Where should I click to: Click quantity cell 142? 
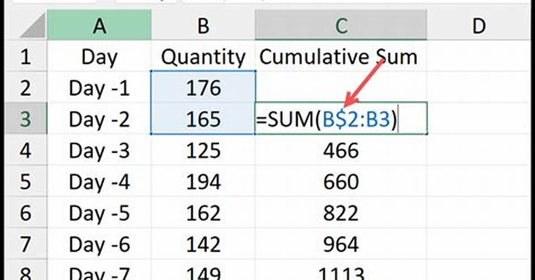point(203,243)
